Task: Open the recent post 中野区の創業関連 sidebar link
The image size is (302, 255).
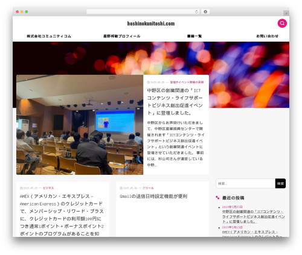Action: (254, 216)
